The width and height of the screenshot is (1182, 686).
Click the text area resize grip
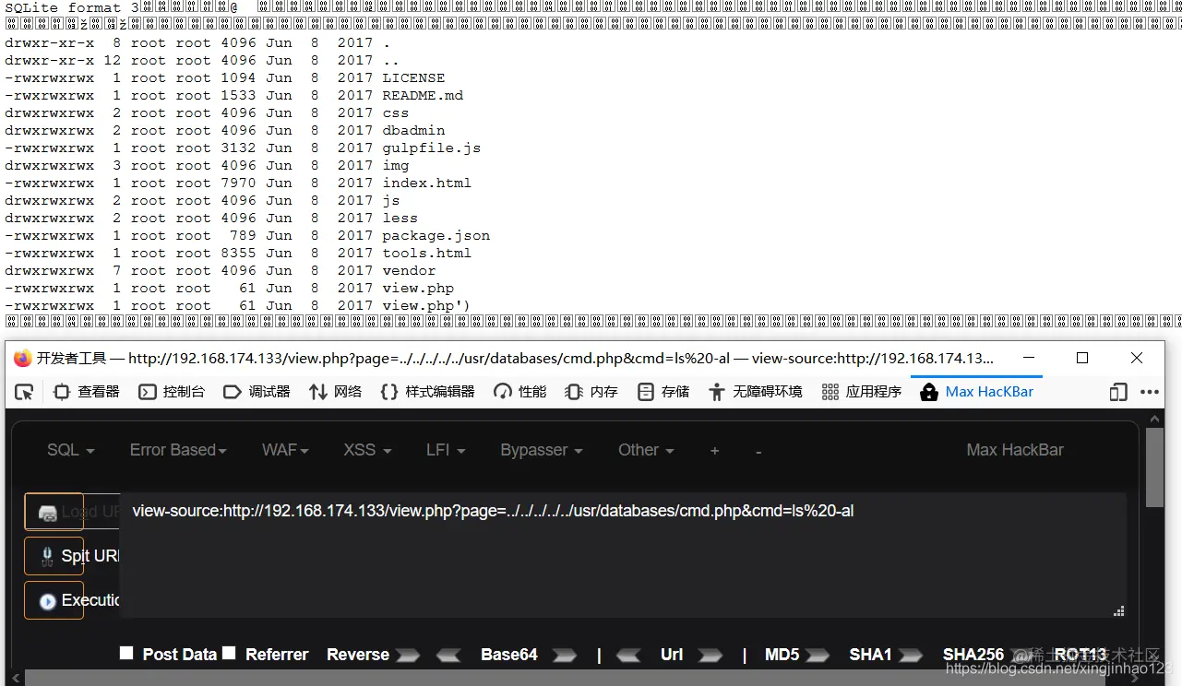1119,610
